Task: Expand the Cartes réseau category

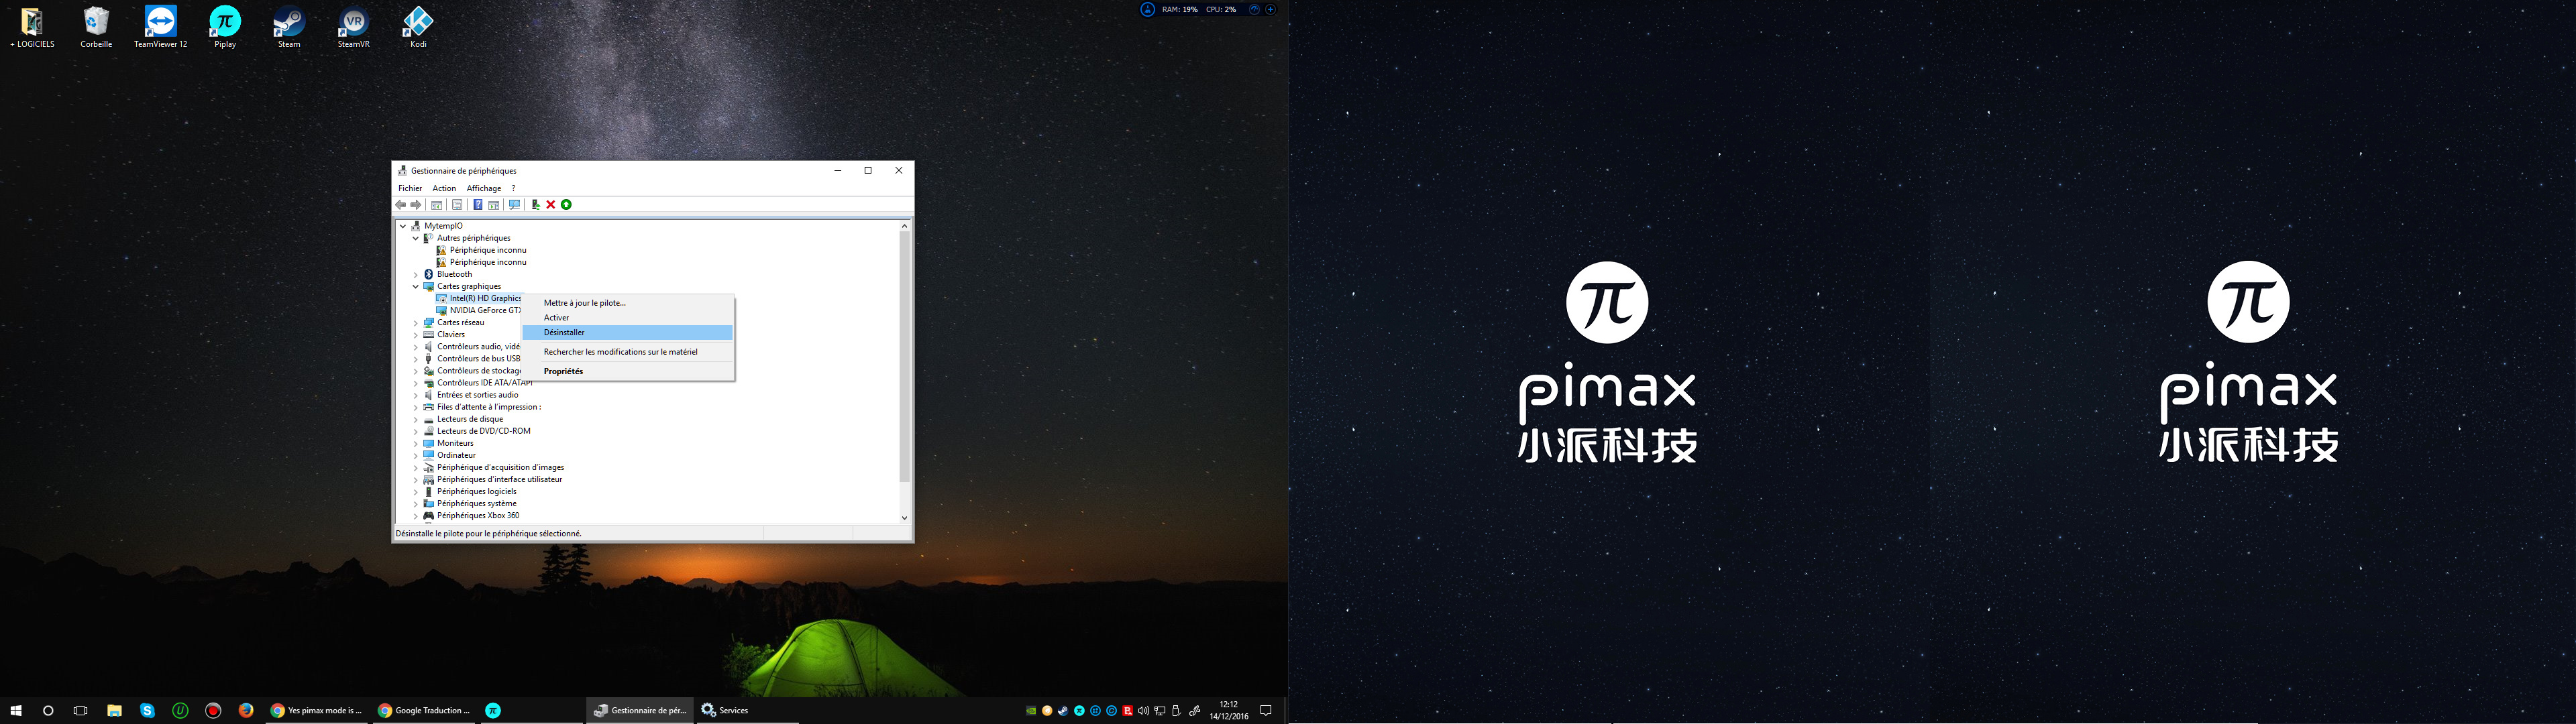Action: point(416,323)
